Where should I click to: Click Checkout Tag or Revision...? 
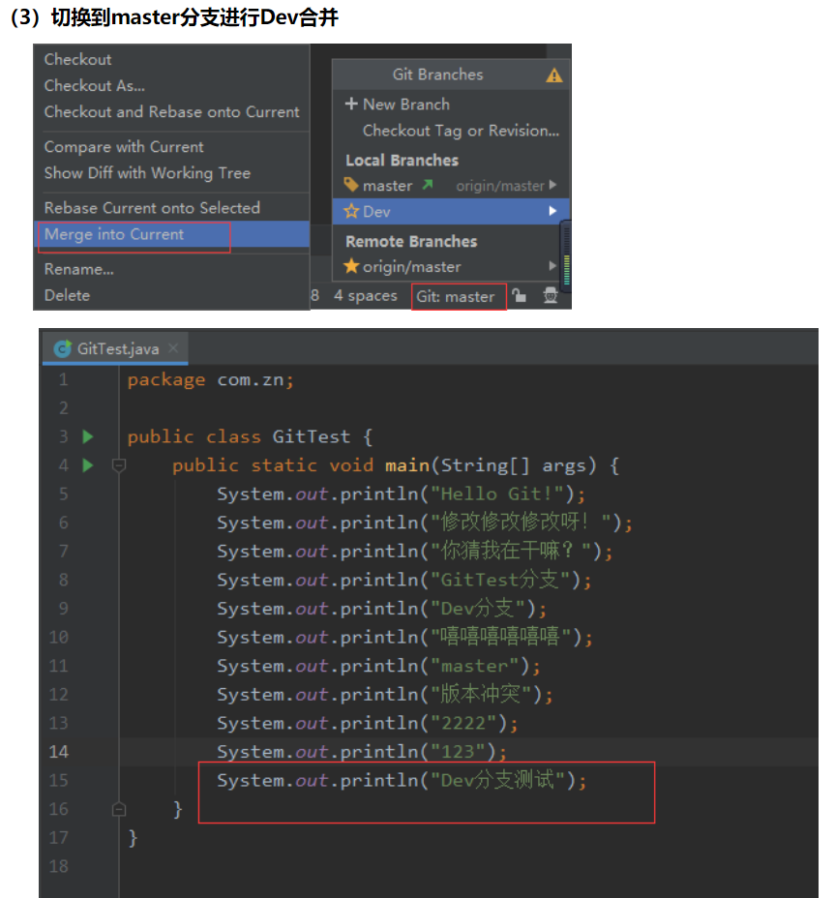(x=461, y=132)
